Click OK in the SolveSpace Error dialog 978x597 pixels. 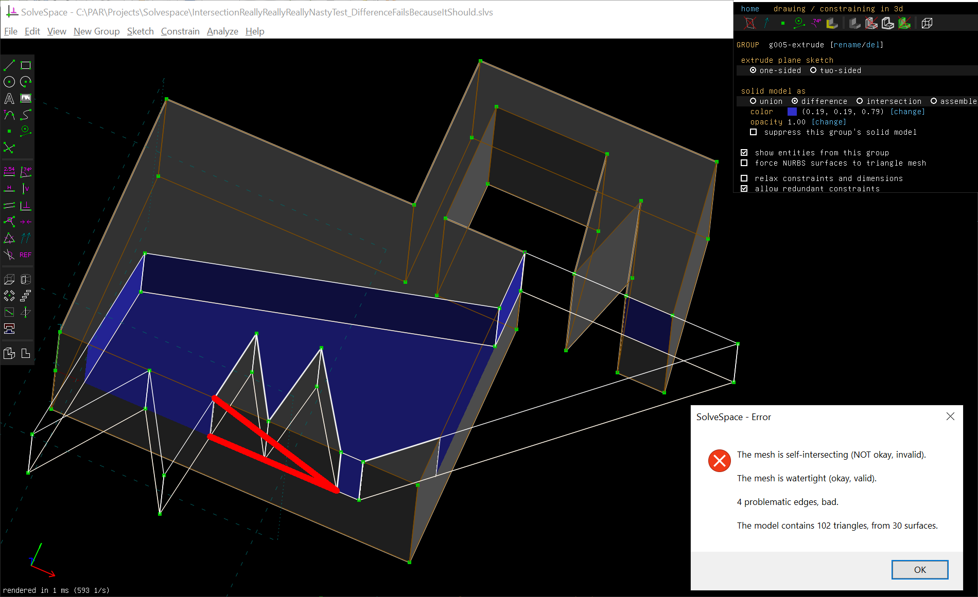(x=920, y=570)
